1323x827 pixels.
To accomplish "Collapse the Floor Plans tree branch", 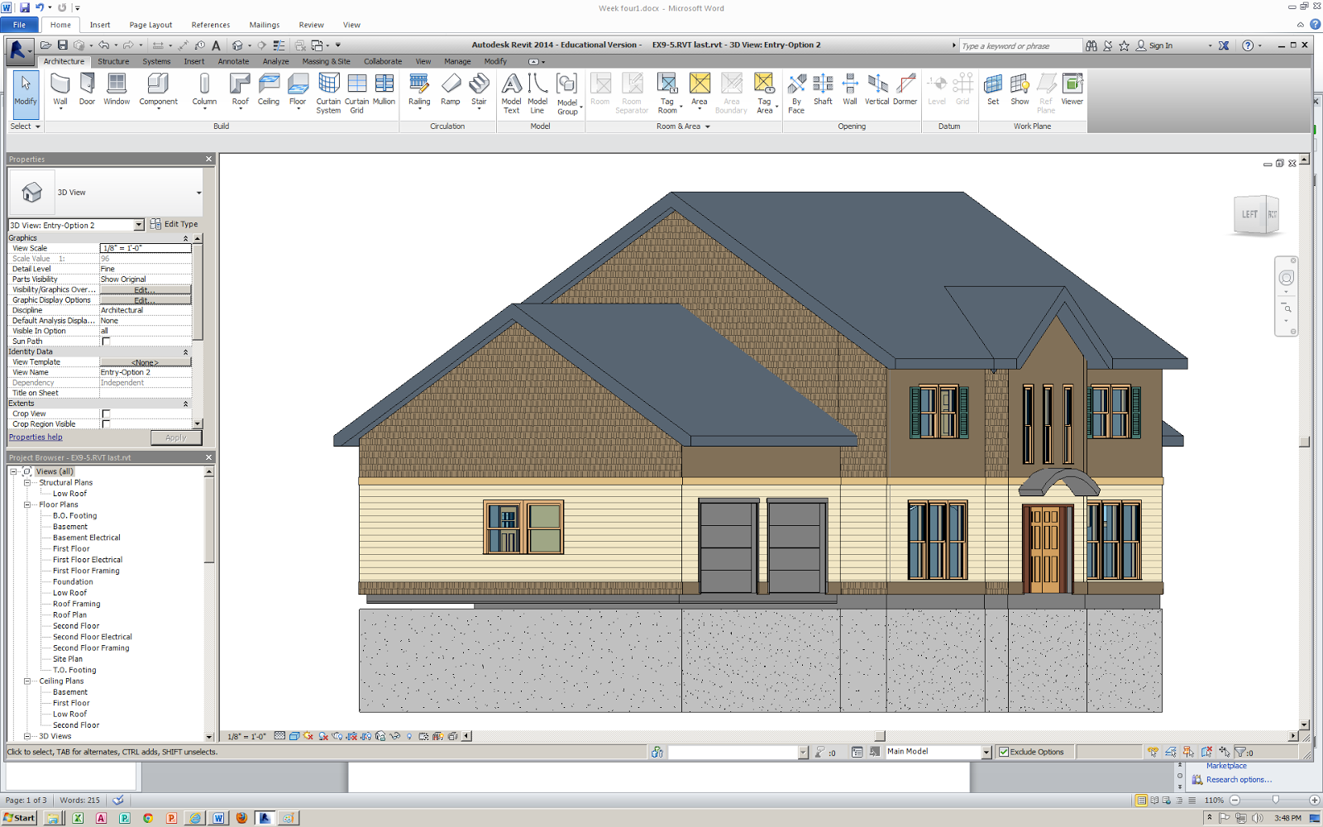I will click(27, 504).
